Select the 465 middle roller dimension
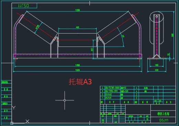The image size is (179, 126). (77, 27)
